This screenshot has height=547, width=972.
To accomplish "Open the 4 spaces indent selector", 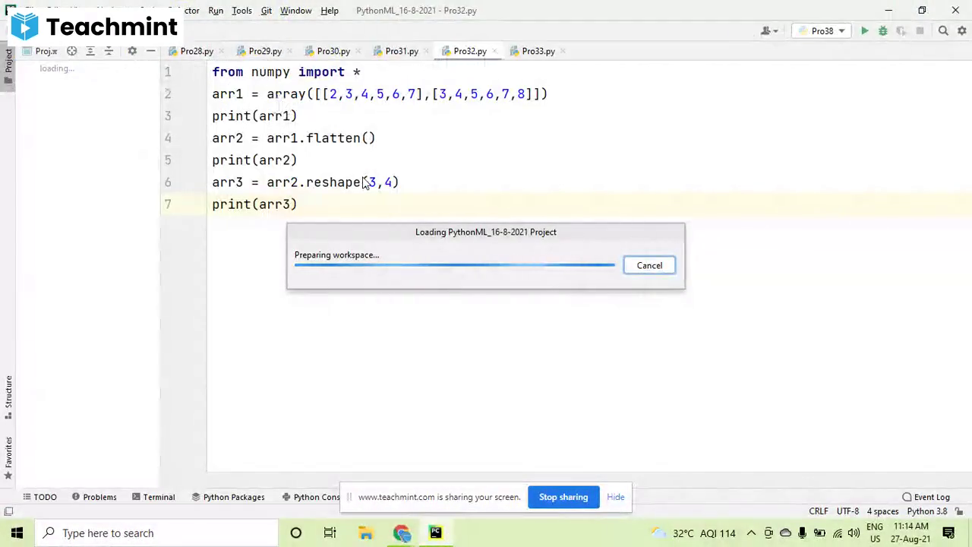I will pyautogui.click(x=882, y=511).
